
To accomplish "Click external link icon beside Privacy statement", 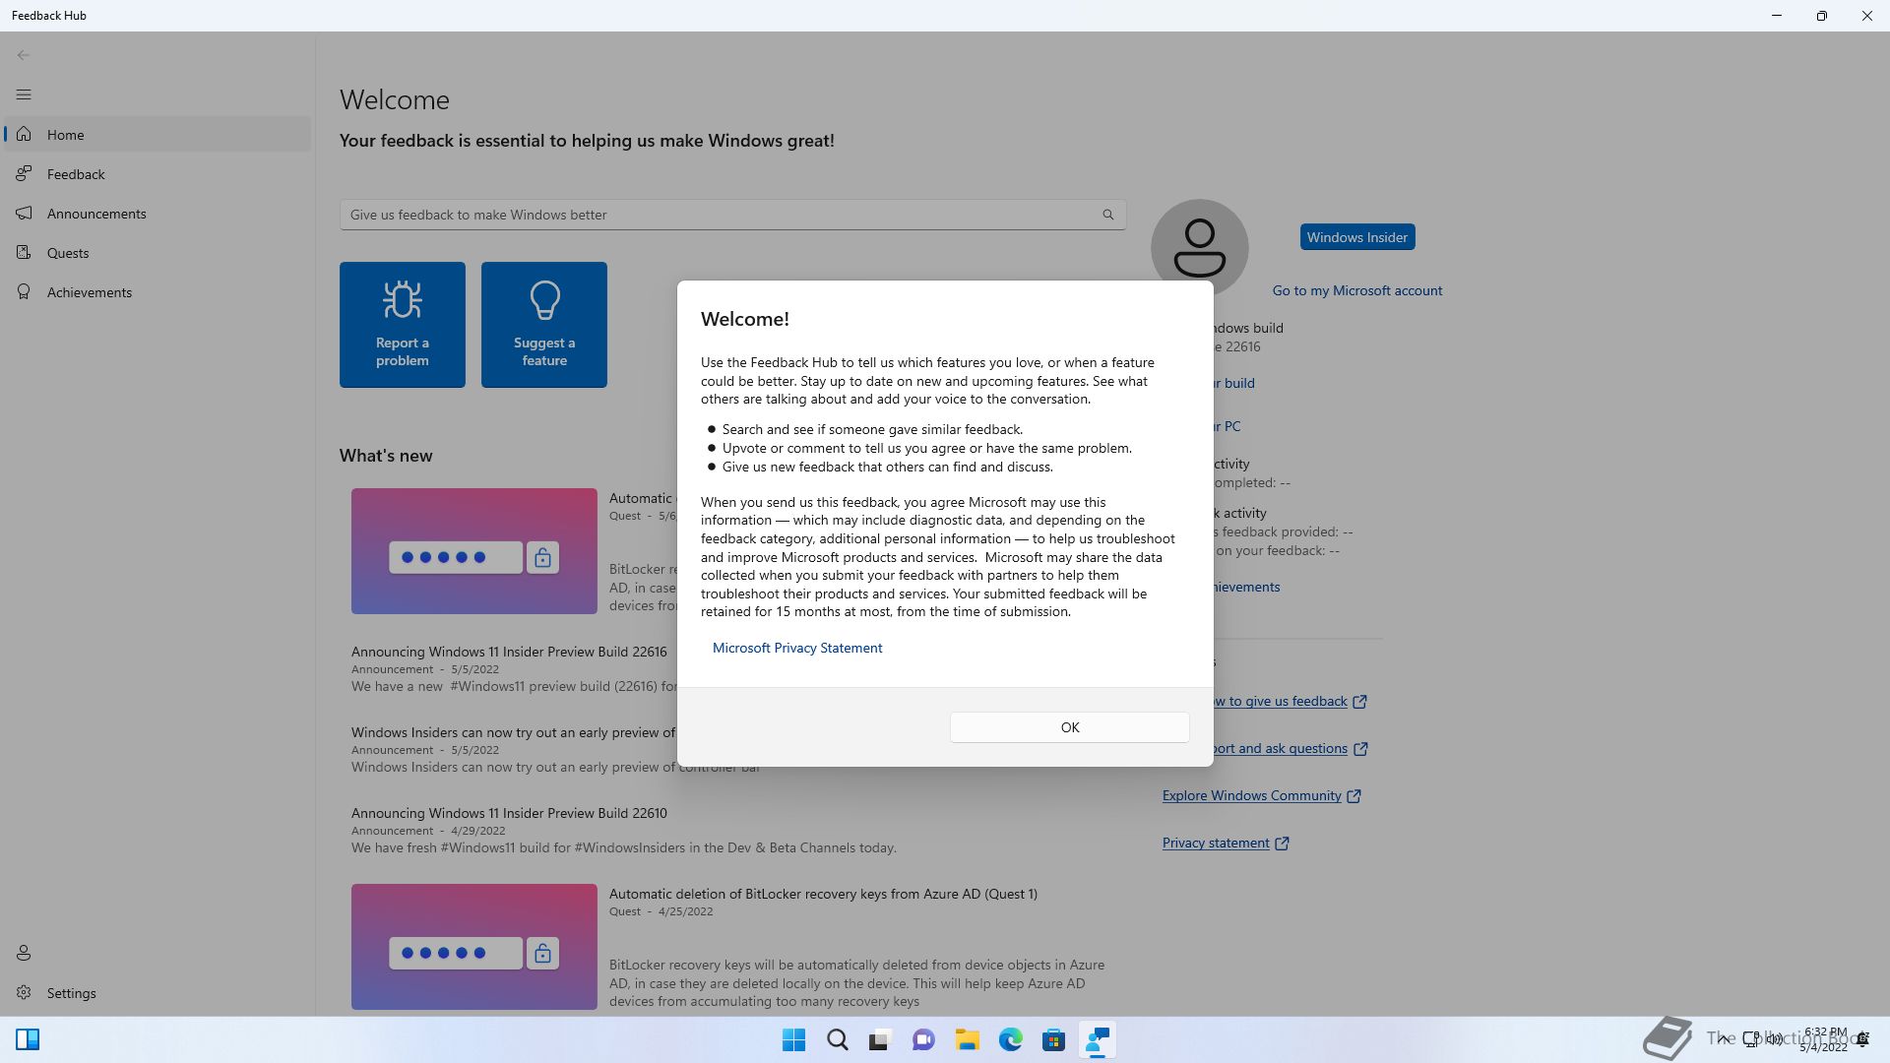I will [x=1282, y=844].
